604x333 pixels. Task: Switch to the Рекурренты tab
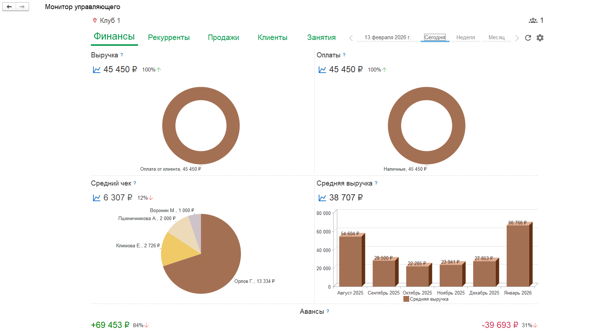(169, 37)
